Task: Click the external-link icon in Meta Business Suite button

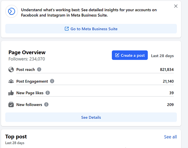Action: 67,29
